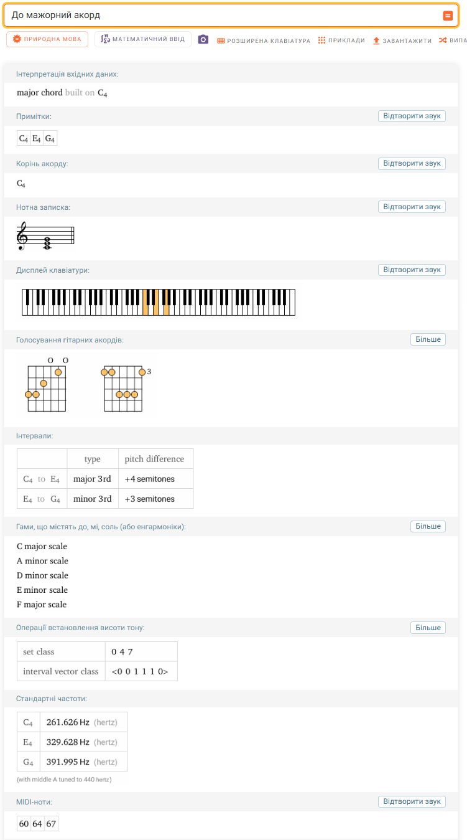Play sound for the keyboard display
The image size is (467, 840).
(412, 270)
